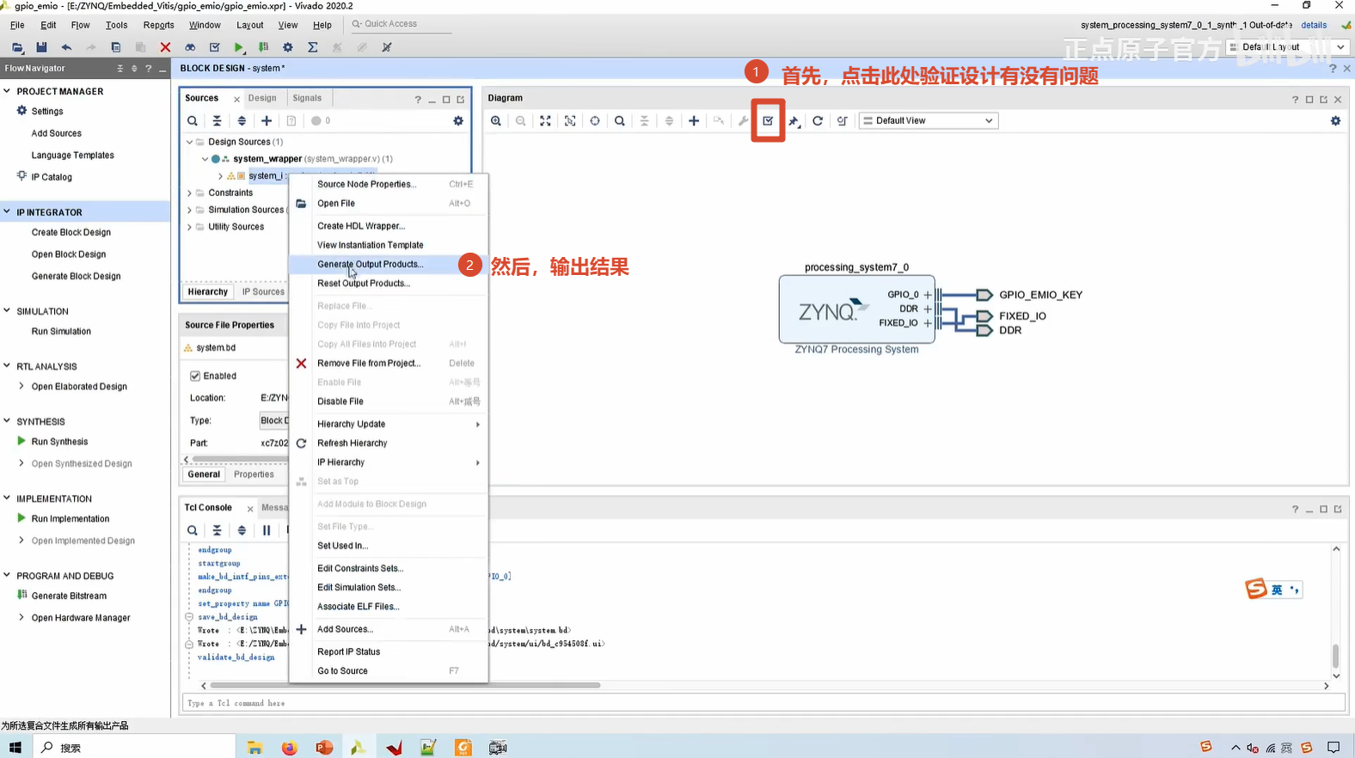Click the green Run triangle in main toolbar

tap(239, 47)
